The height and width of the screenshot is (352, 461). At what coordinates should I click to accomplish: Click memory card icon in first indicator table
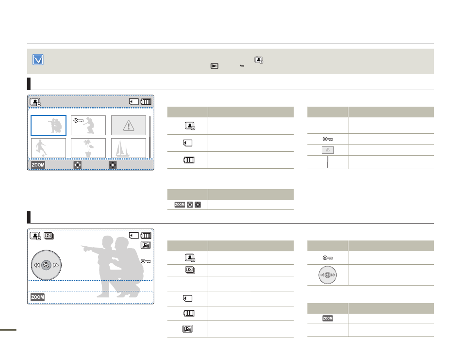(188, 143)
